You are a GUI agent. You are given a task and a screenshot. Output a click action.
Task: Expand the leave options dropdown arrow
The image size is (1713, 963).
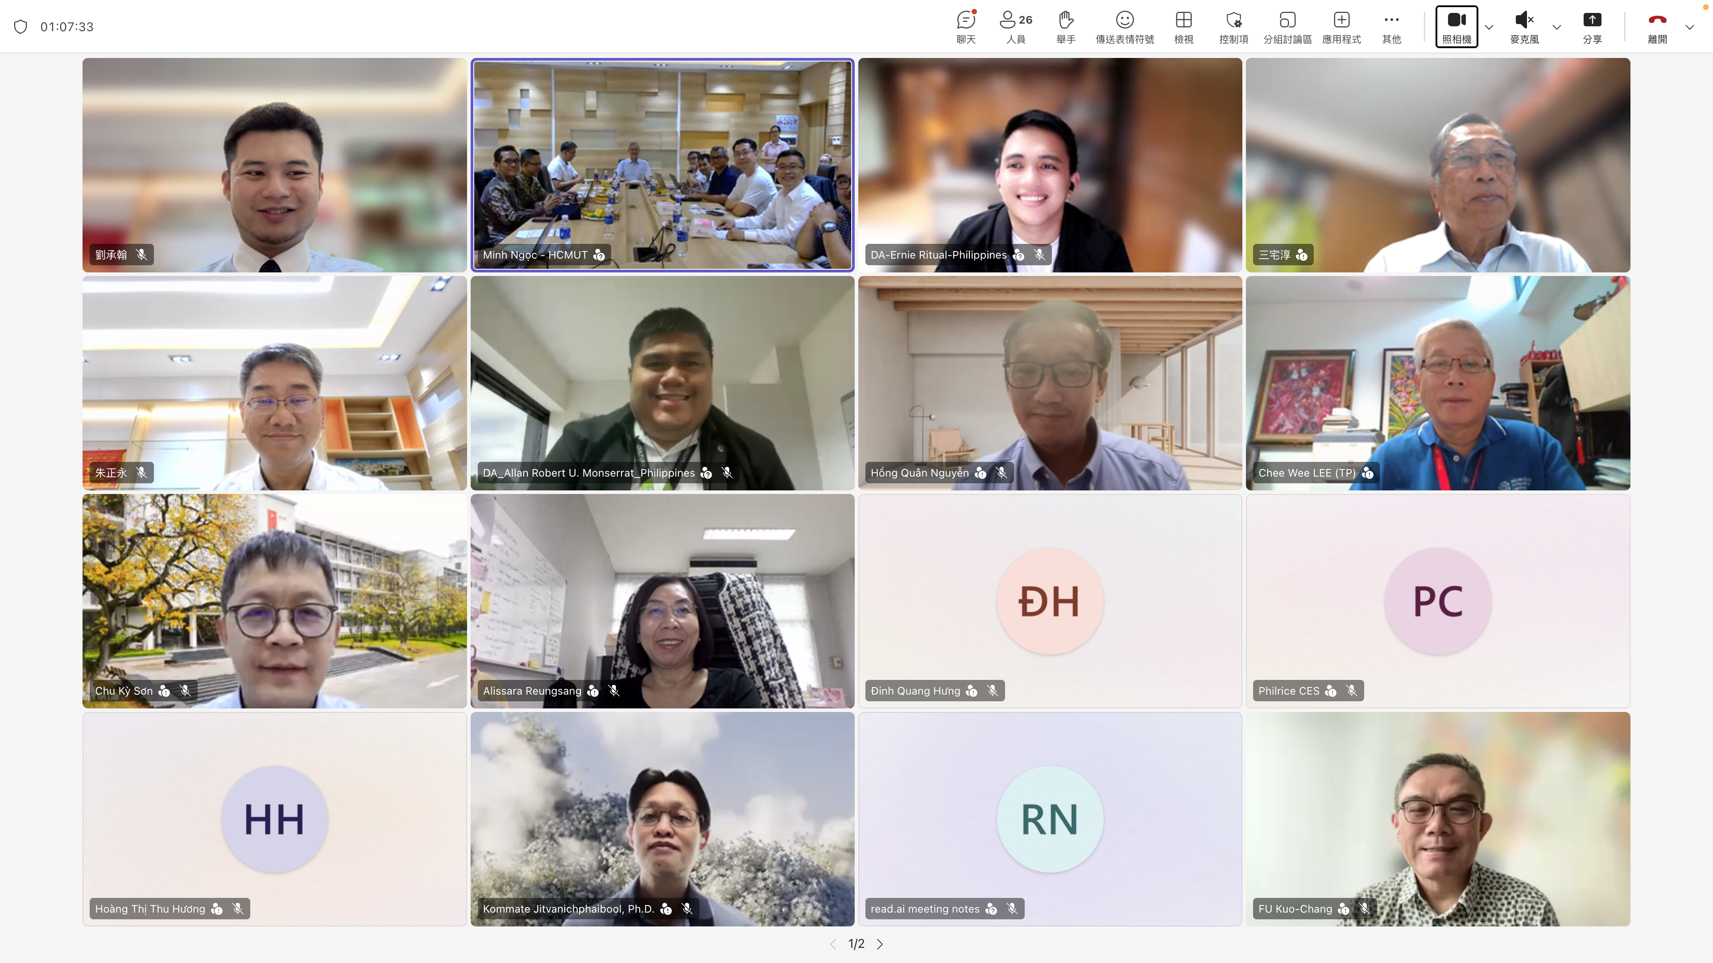tap(1690, 27)
